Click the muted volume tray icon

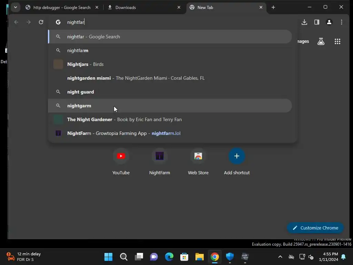click(x=311, y=257)
